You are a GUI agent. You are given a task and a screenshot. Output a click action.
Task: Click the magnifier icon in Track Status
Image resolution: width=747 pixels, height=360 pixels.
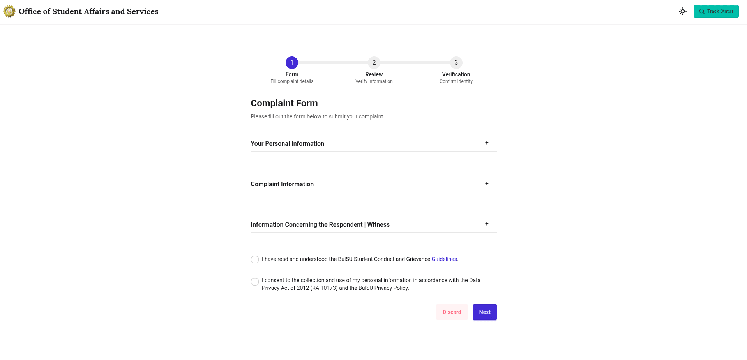click(702, 11)
